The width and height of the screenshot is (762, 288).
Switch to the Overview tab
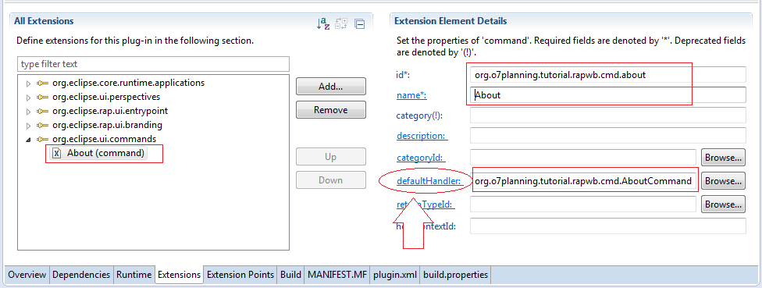pyautogui.click(x=27, y=275)
